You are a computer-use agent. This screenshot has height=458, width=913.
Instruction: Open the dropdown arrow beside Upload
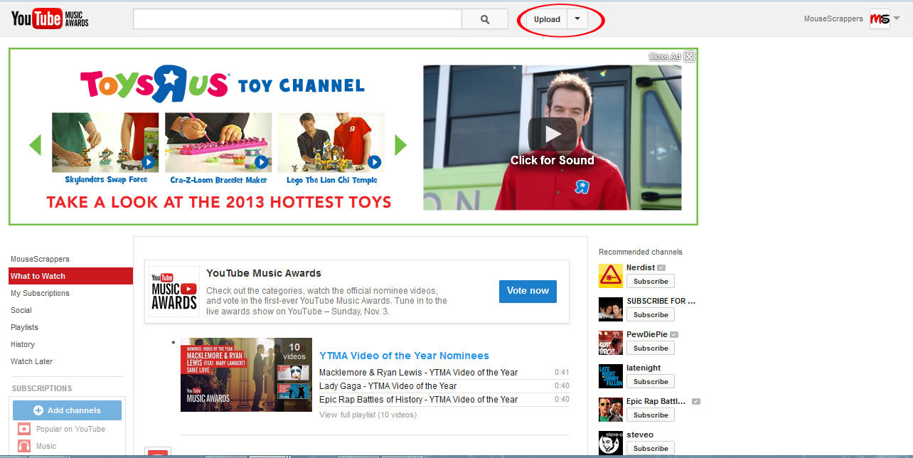[577, 19]
